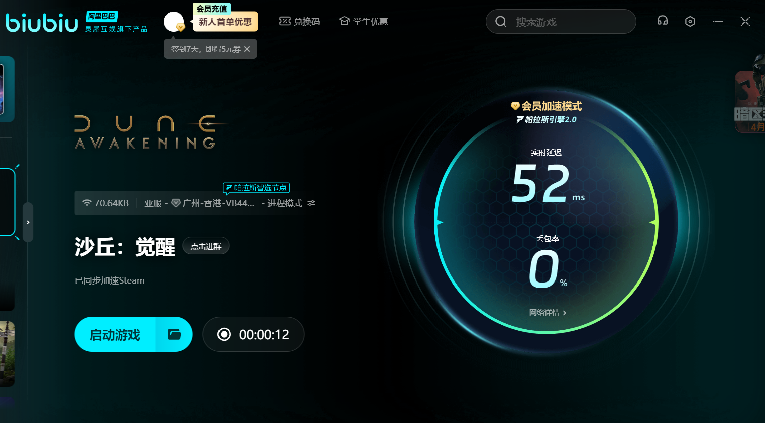
Task: Dismiss the 7-day sign-in coupon tooltip
Action: (x=247, y=49)
